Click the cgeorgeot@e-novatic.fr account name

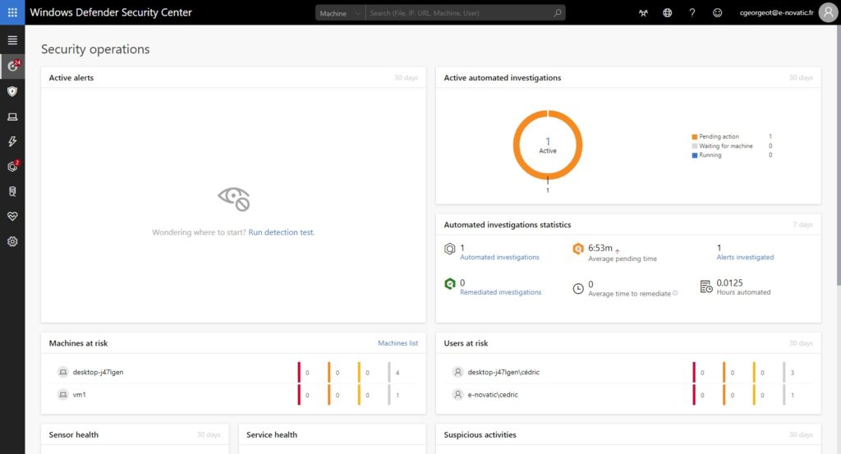[x=776, y=13]
